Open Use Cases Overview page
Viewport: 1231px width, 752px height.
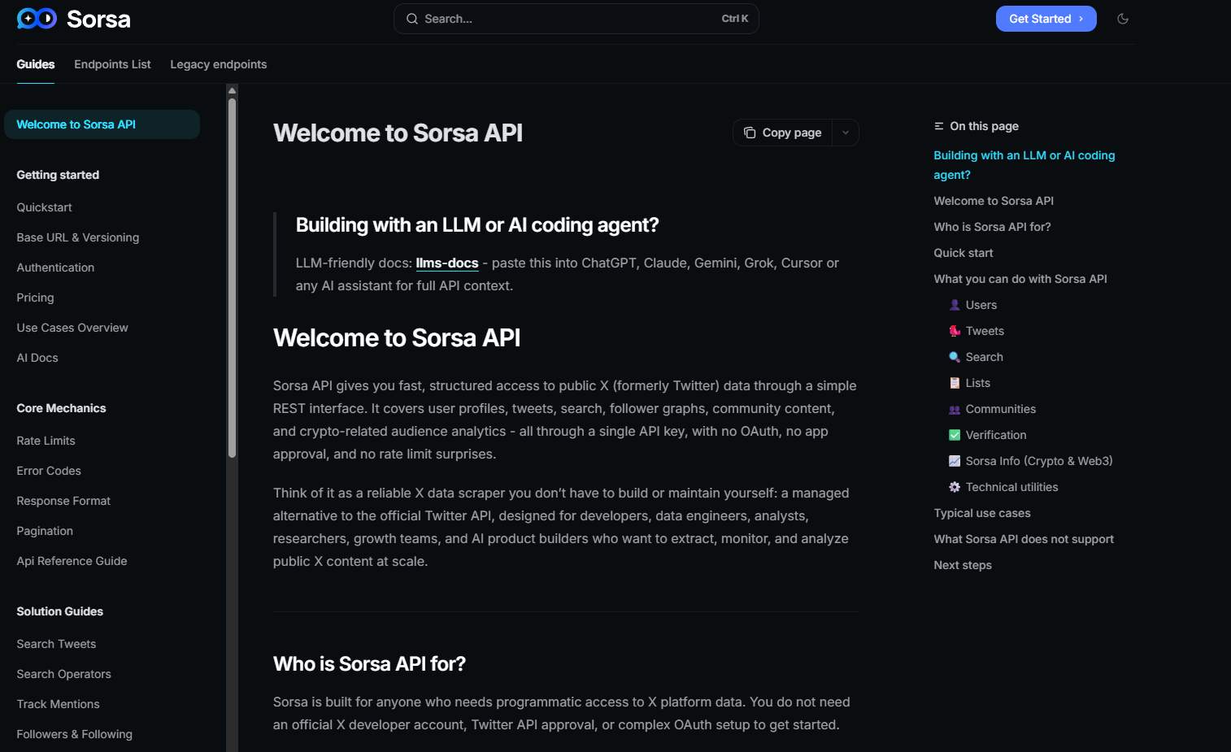72,328
